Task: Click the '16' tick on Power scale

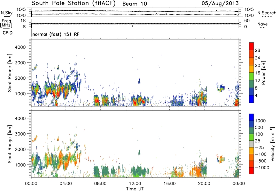Action: (257, 73)
